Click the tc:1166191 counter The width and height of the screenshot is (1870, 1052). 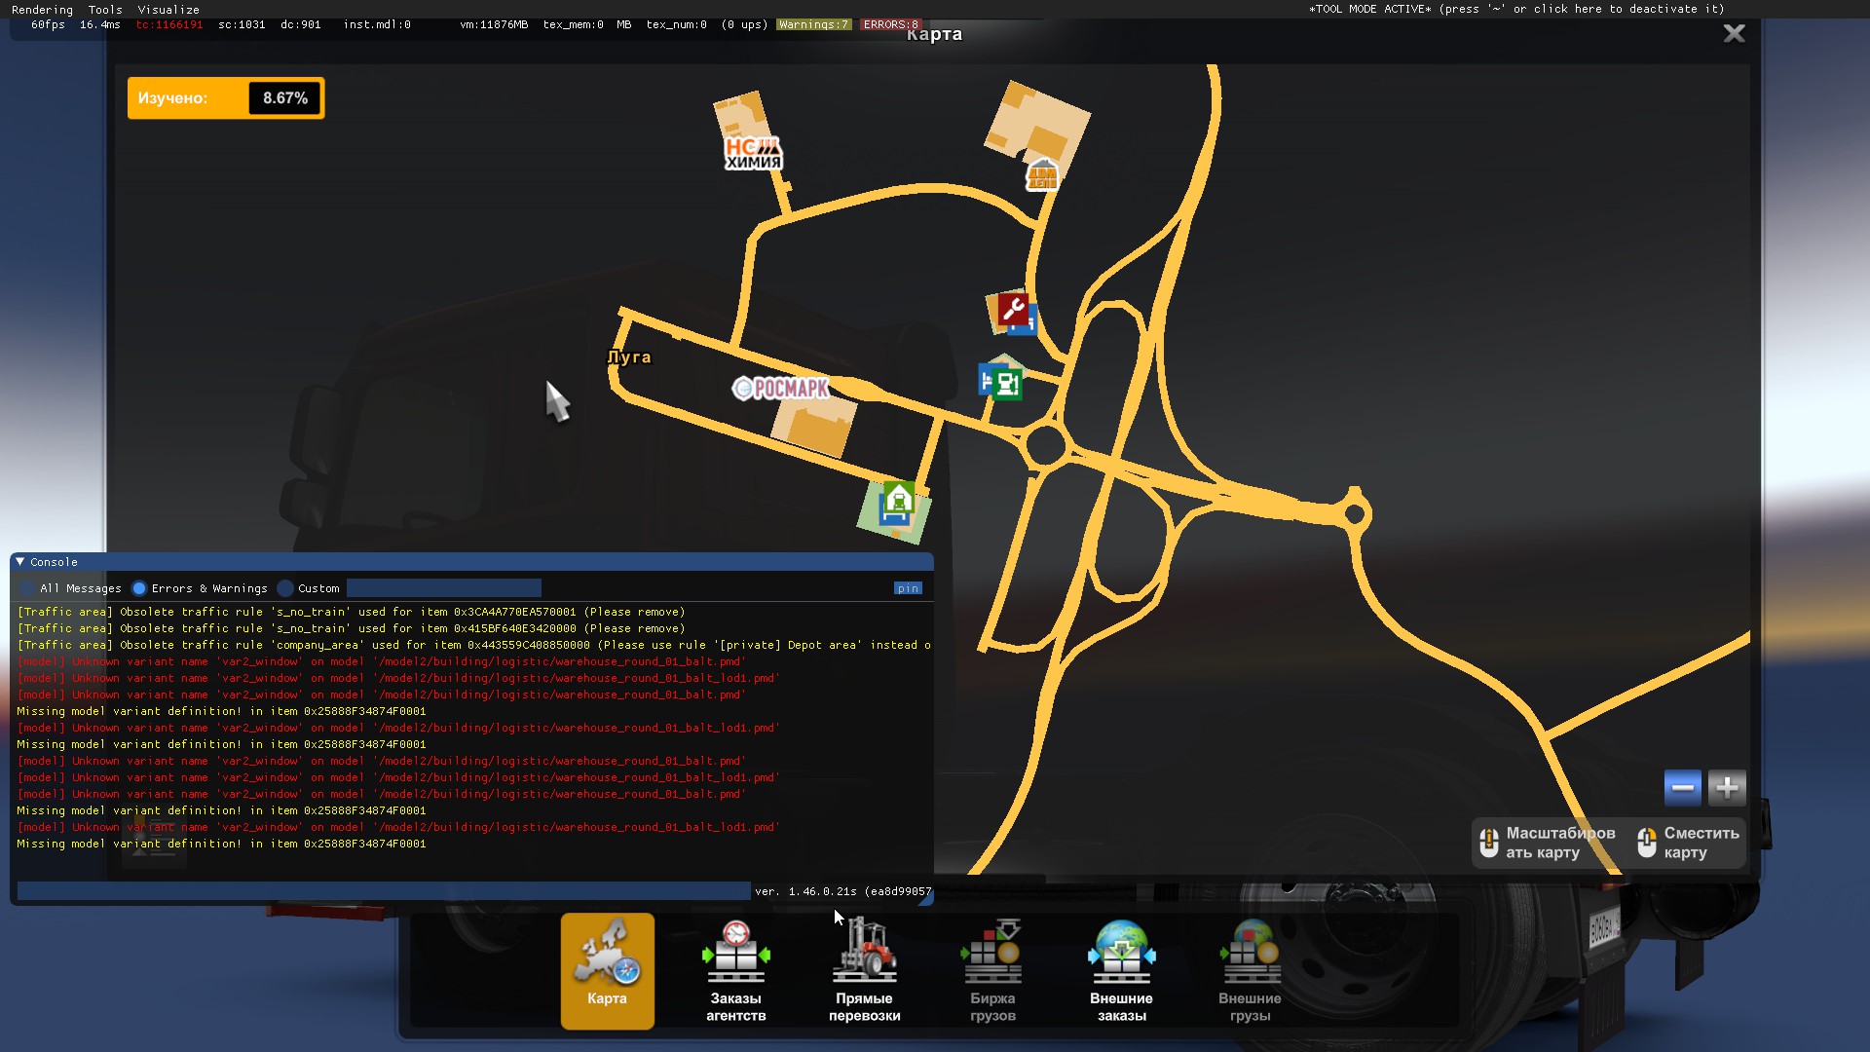tap(169, 24)
